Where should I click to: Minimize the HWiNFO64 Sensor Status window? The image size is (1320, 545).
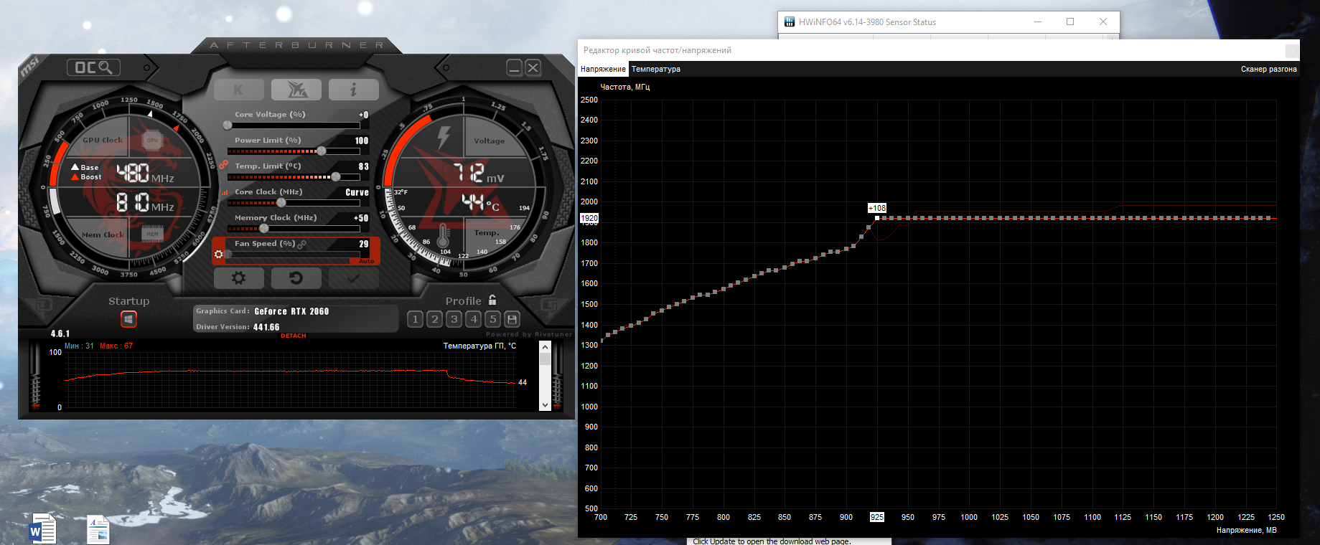(1037, 22)
